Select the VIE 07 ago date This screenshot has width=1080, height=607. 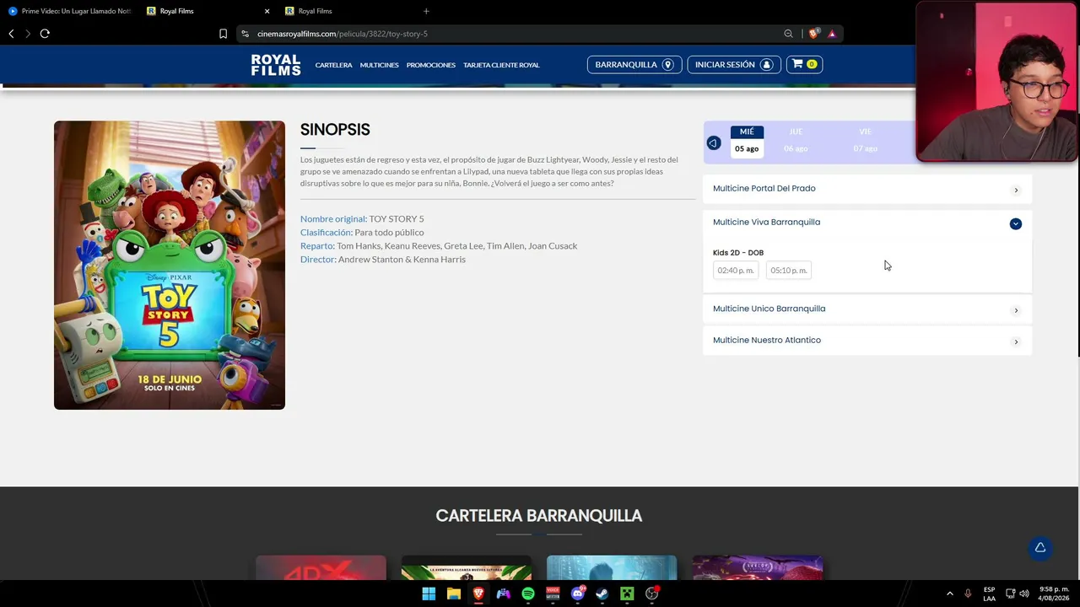(x=865, y=141)
